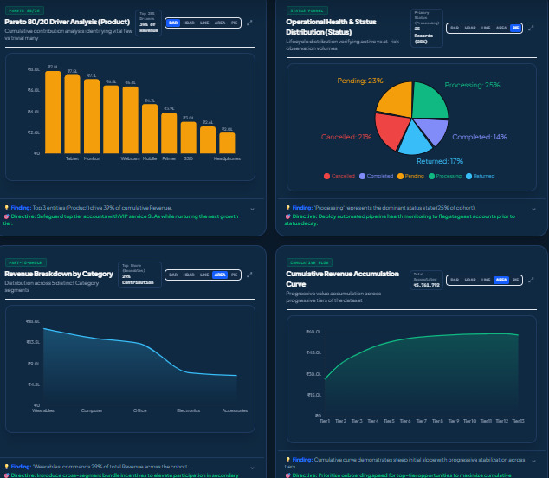Choose HBAR view on Cumulative Revenue chart
Viewport: 549px width, 478px height.
(x=470, y=281)
